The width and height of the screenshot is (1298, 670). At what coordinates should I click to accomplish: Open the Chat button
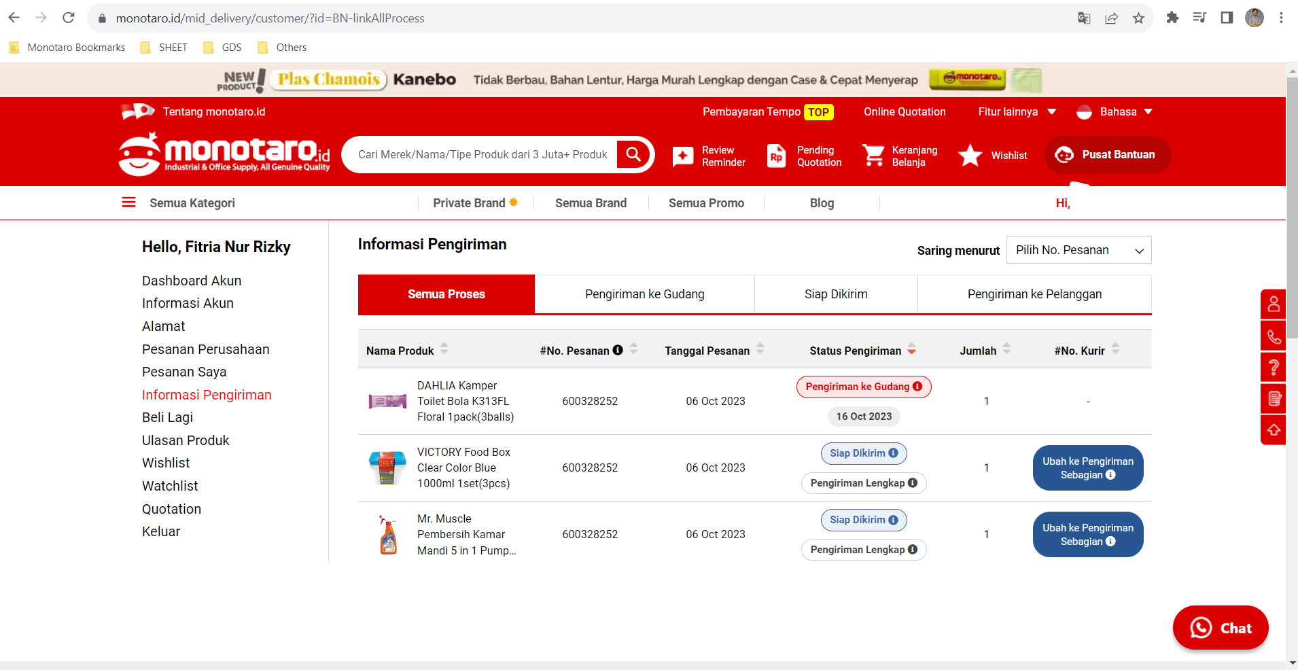(x=1221, y=628)
